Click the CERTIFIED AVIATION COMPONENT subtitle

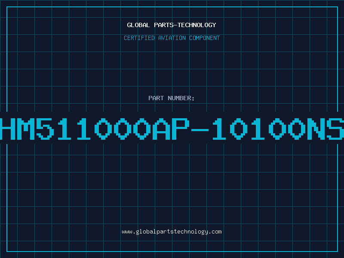[x=172, y=38]
